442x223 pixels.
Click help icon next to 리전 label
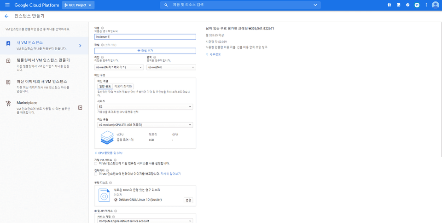point(102,57)
